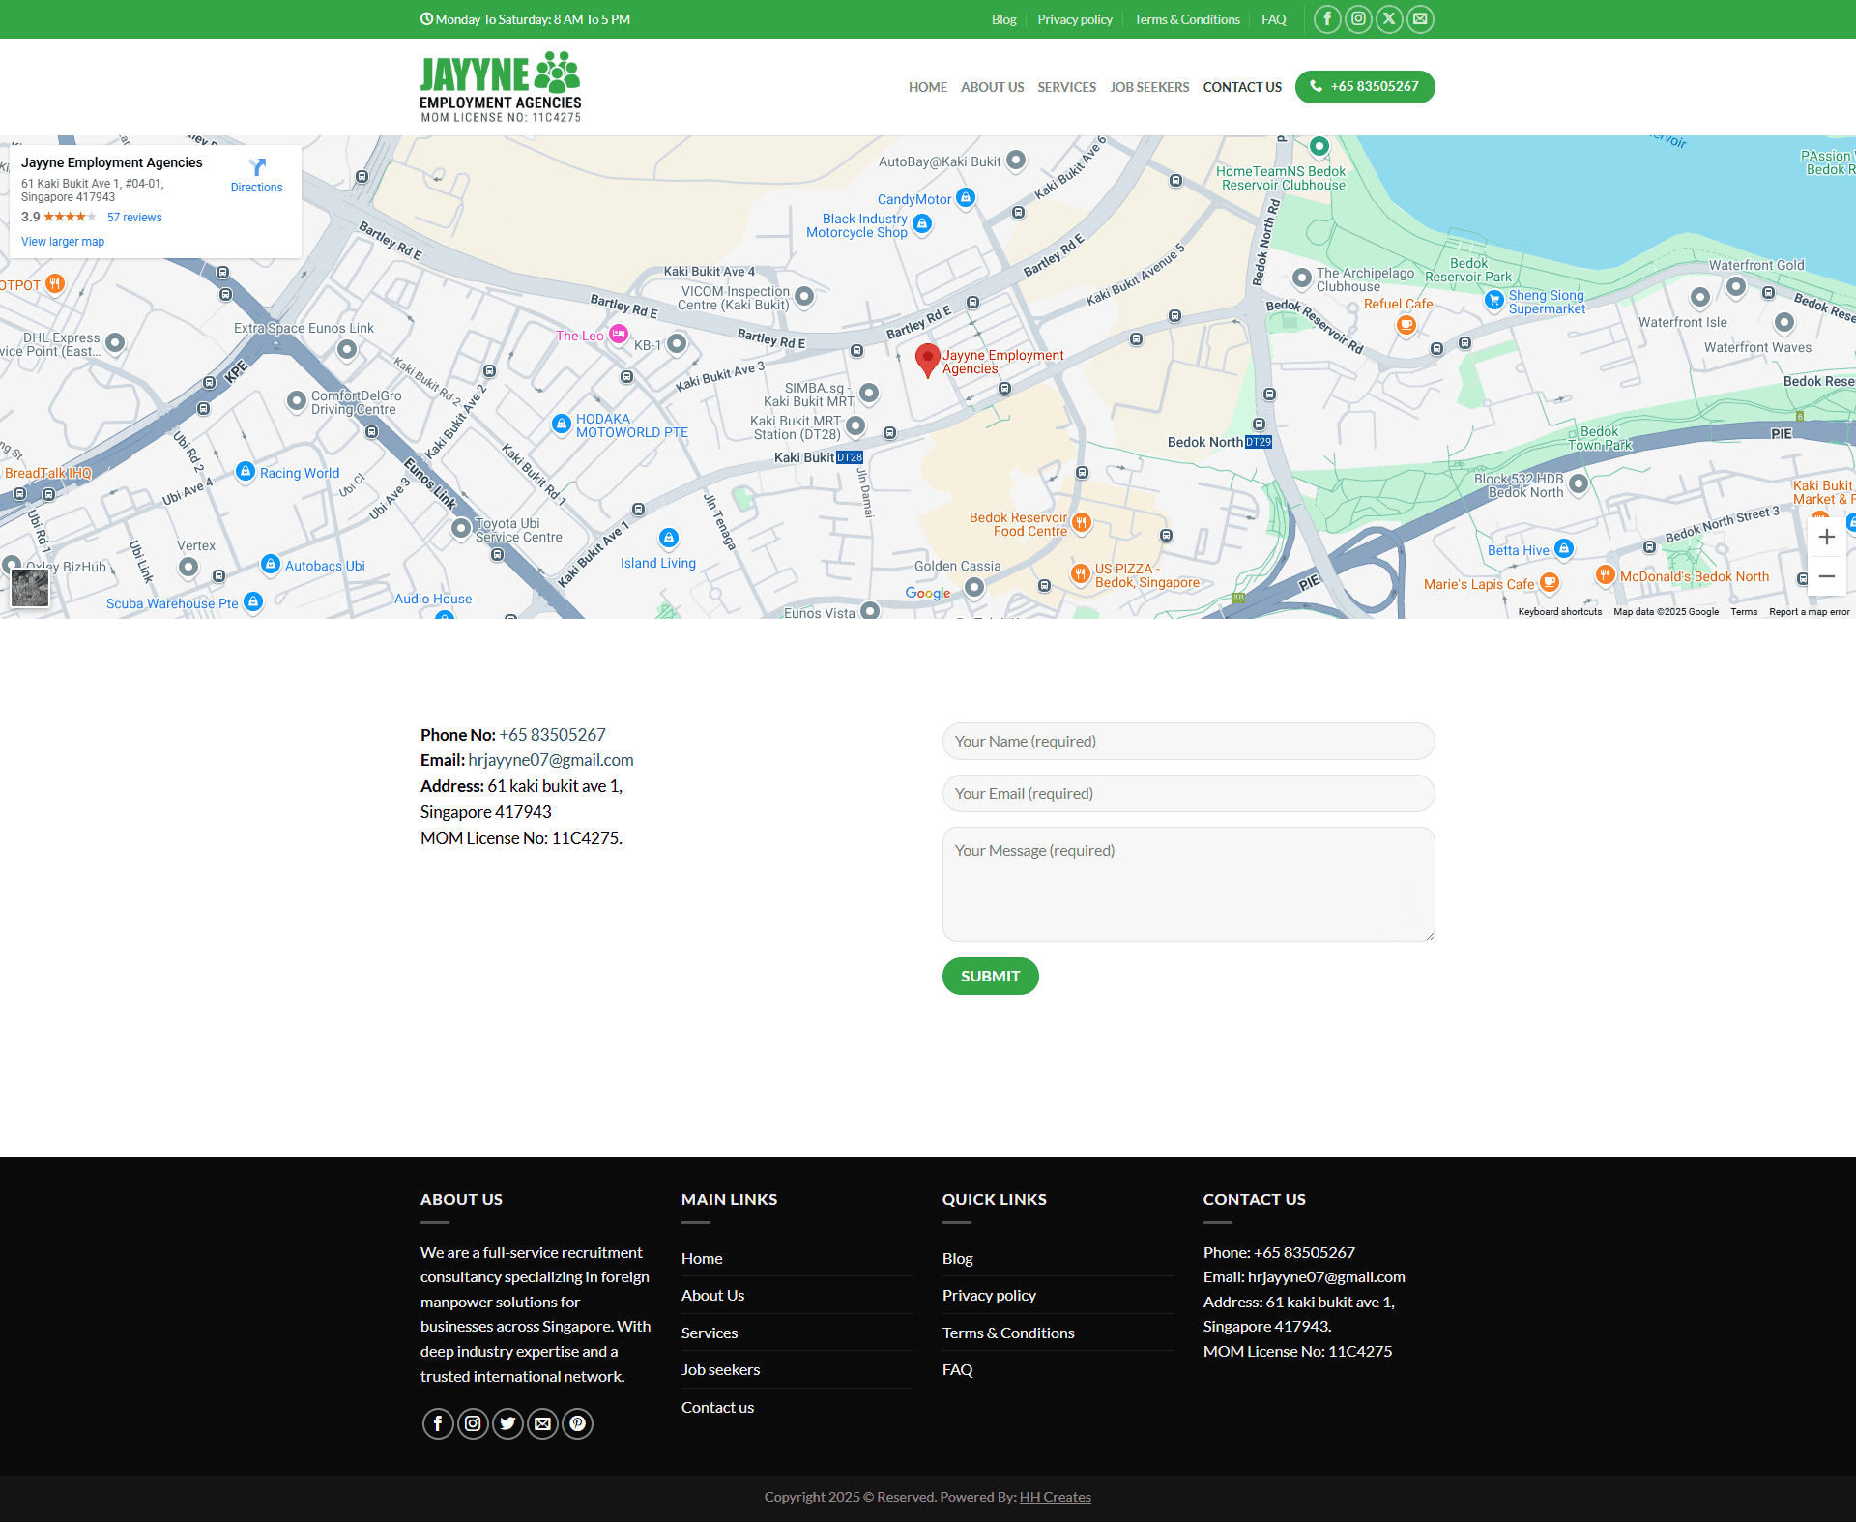
Task: Go to the Services menu item
Action: [x=1066, y=87]
